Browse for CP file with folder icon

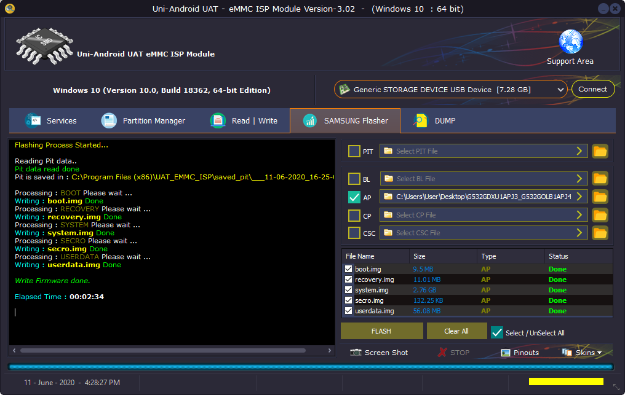600,215
